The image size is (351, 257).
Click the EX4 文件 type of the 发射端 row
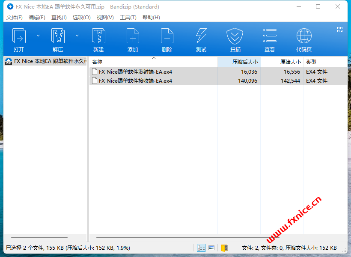pyautogui.click(x=317, y=72)
